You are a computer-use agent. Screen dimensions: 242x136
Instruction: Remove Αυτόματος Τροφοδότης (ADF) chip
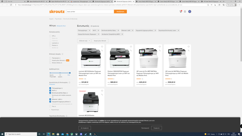point(122,34)
